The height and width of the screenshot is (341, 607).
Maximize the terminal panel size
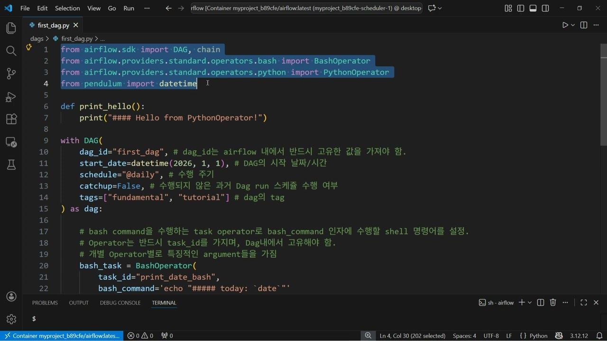584,303
